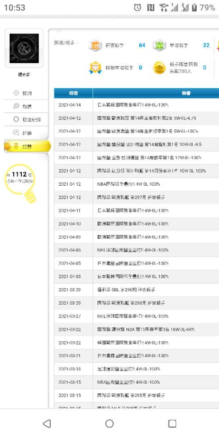219x439 pixels.
Task: Open the 戰績 sidebar menu item
Action: point(26,106)
